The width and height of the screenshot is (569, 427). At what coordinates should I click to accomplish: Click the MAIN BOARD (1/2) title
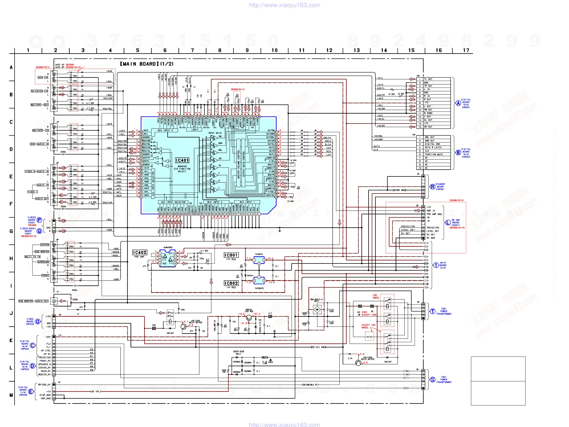[x=147, y=64]
